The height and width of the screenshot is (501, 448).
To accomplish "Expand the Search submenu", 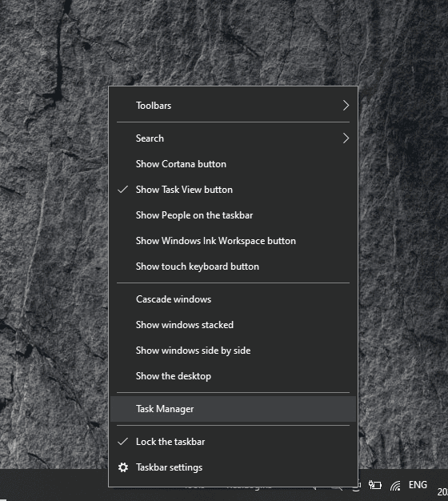I will tap(233, 138).
